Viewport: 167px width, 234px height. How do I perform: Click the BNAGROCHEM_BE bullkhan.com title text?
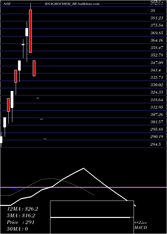pyautogui.click(x=72, y=4)
